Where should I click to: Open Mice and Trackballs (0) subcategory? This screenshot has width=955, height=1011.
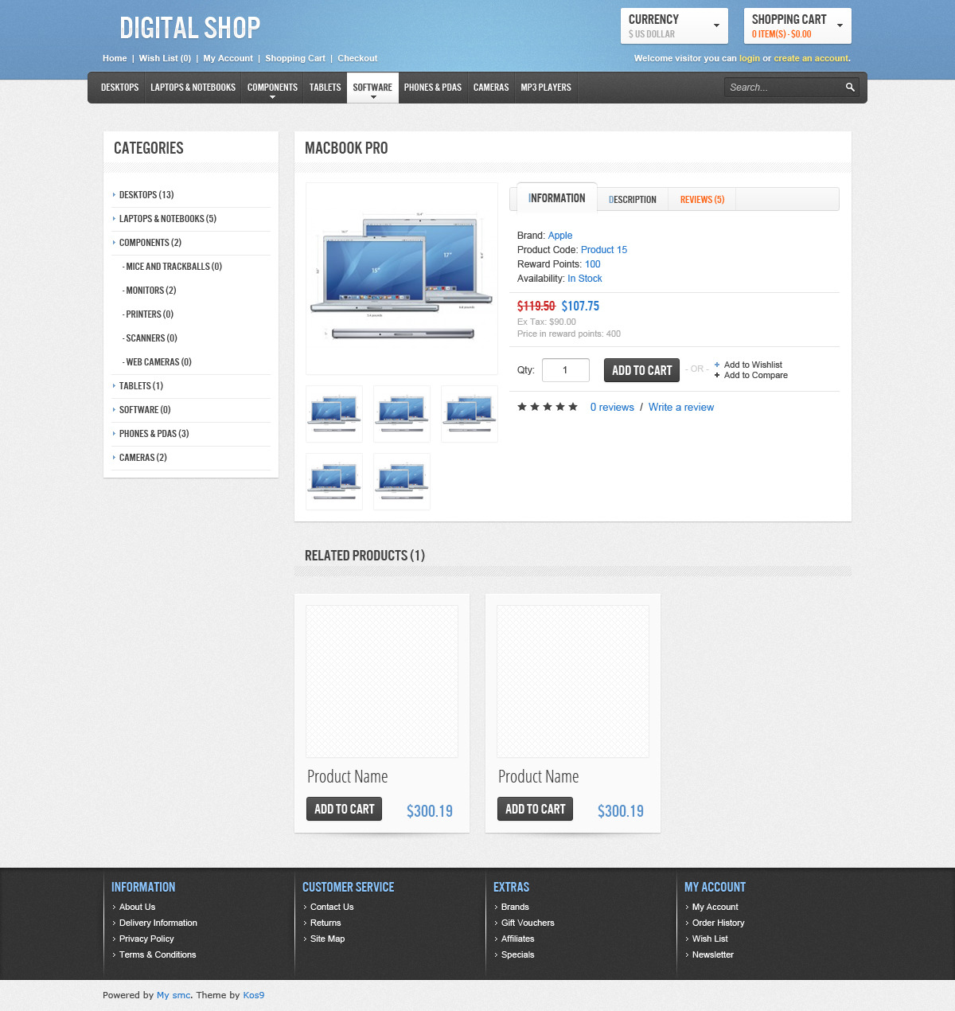point(172,267)
